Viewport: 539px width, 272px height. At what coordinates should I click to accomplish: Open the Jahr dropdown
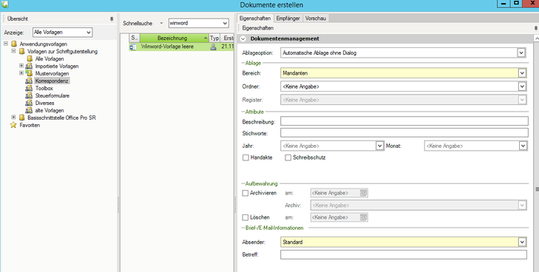pos(379,146)
